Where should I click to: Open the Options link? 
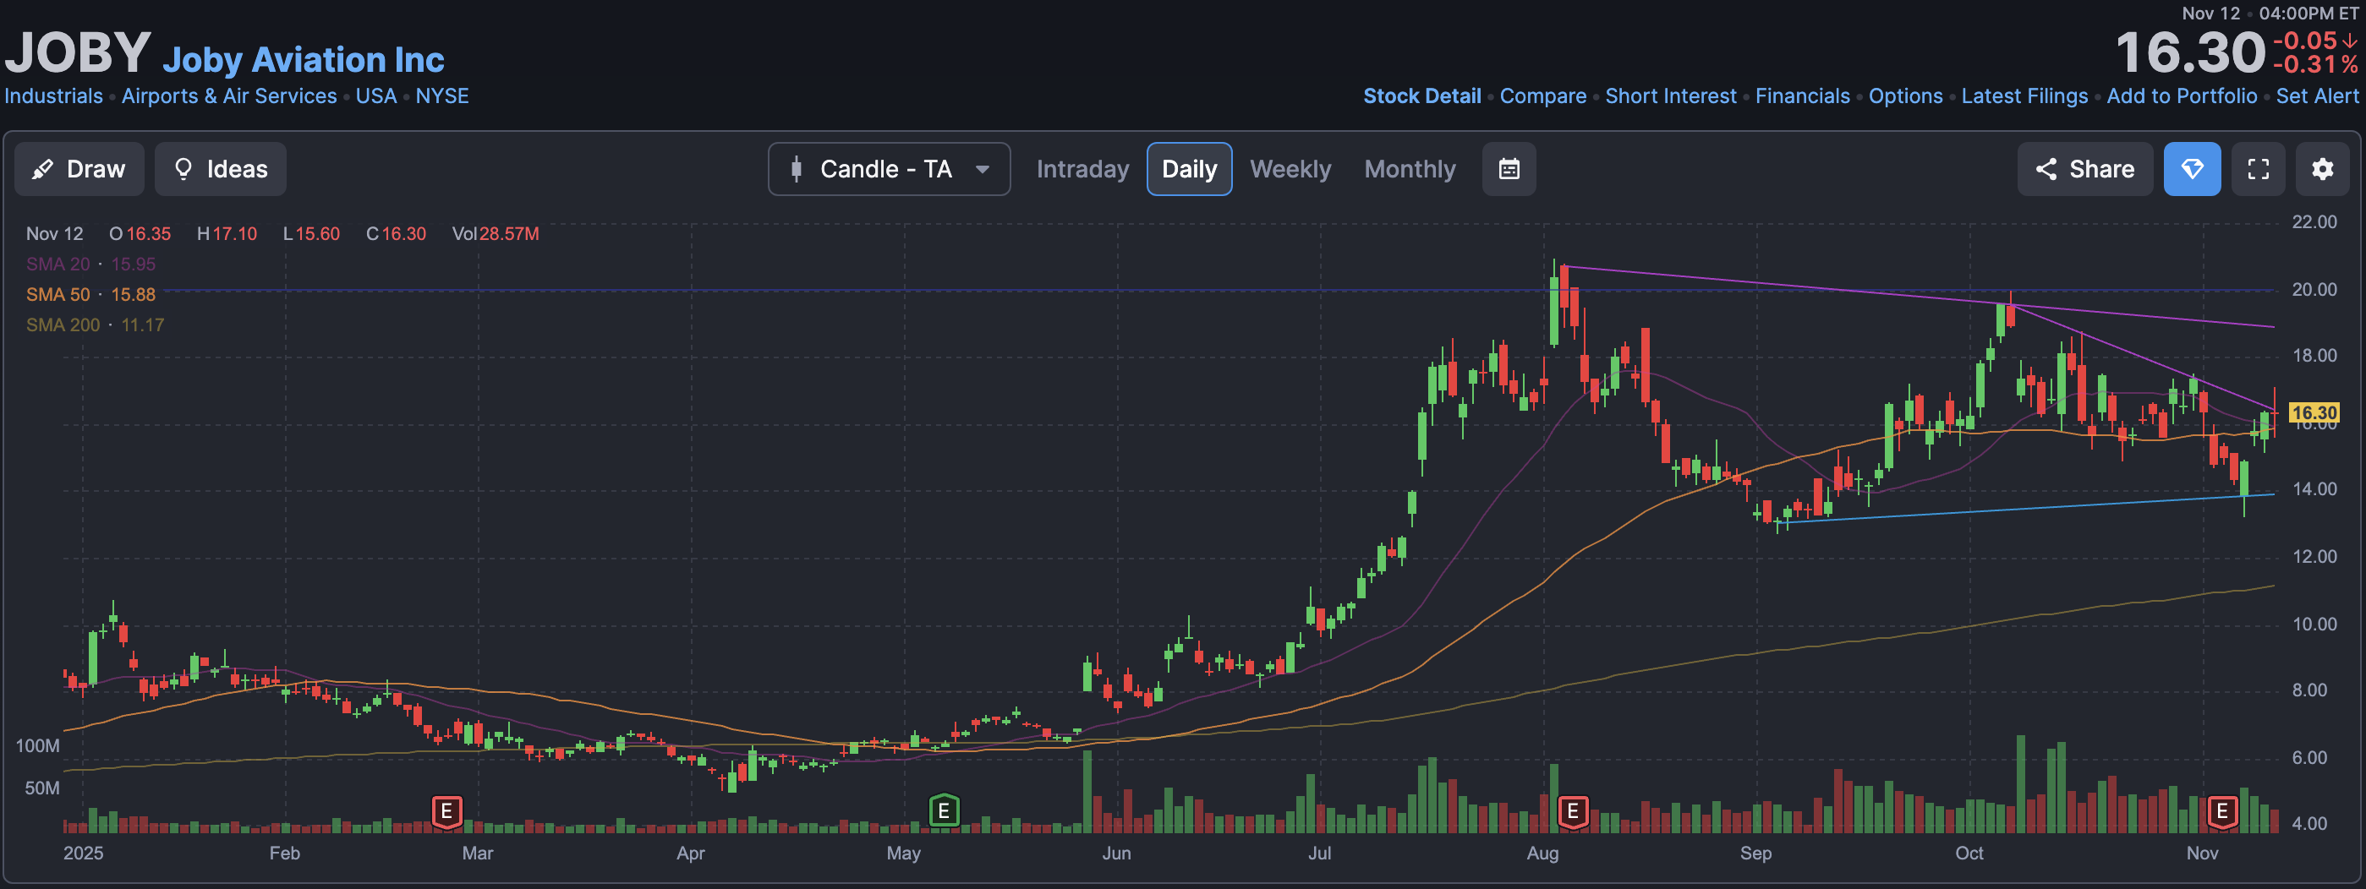click(1906, 96)
